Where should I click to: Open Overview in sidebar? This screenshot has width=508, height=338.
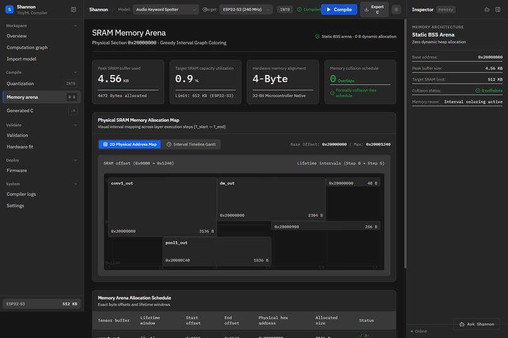42,36
